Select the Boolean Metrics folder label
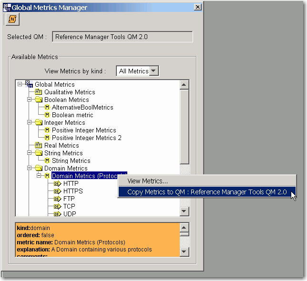Viewport: 307px width, 281px height. tap(67, 100)
